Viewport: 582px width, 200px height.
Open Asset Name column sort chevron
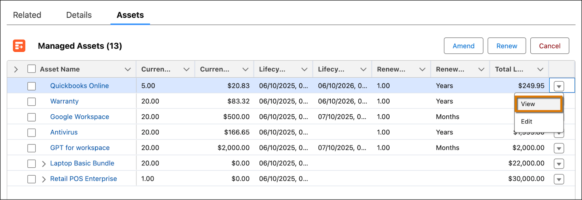pyautogui.click(x=128, y=69)
